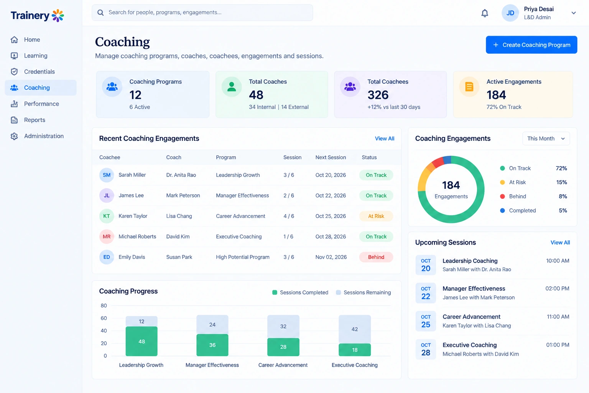Click the search input field
589x393 pixels.
click(202, 13)
